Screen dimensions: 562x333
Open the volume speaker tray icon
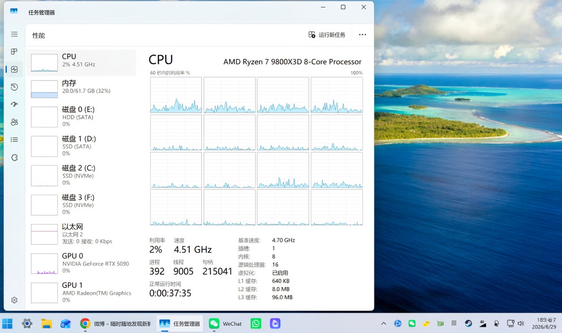(521, 324)
